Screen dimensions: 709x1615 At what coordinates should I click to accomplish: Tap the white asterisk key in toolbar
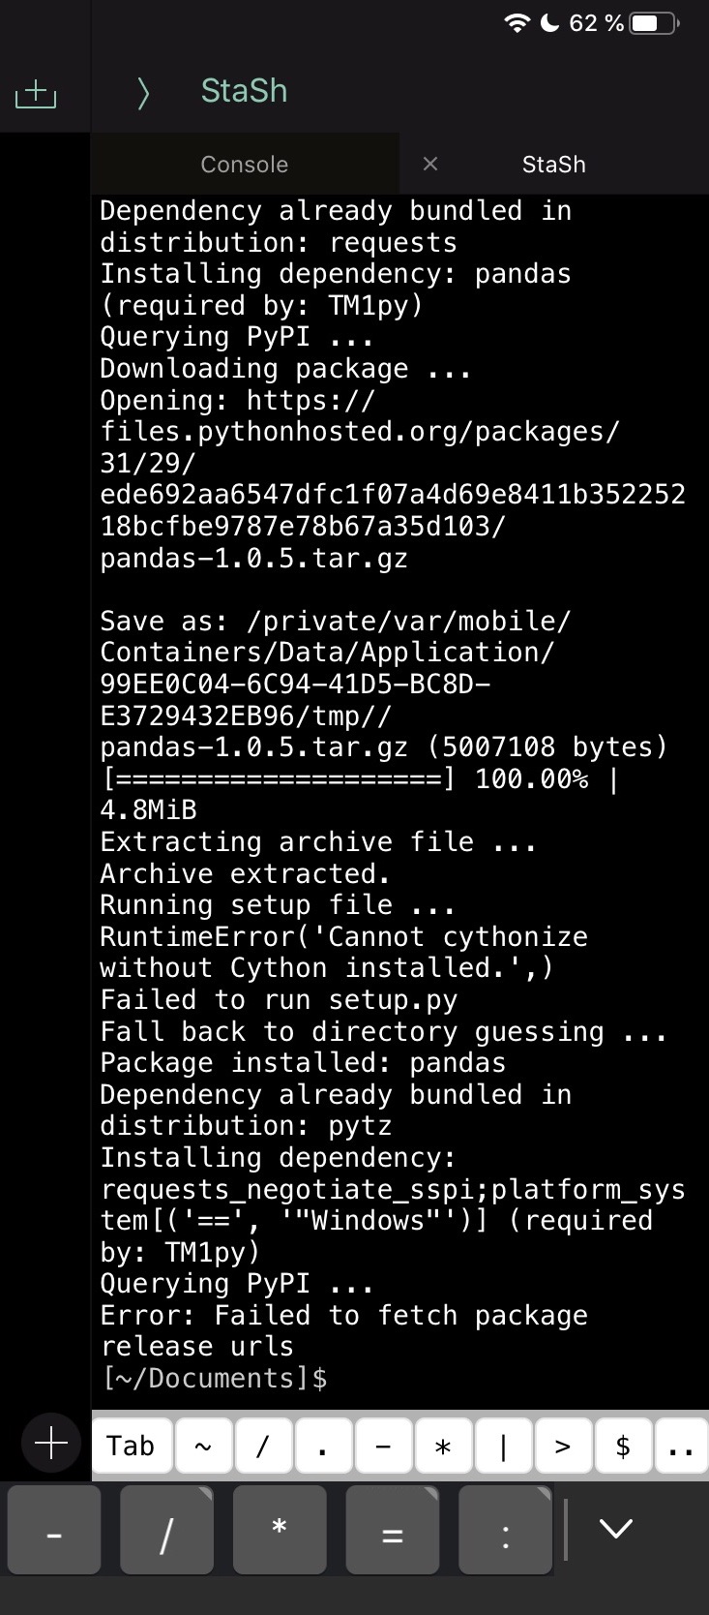[443, 1446]
